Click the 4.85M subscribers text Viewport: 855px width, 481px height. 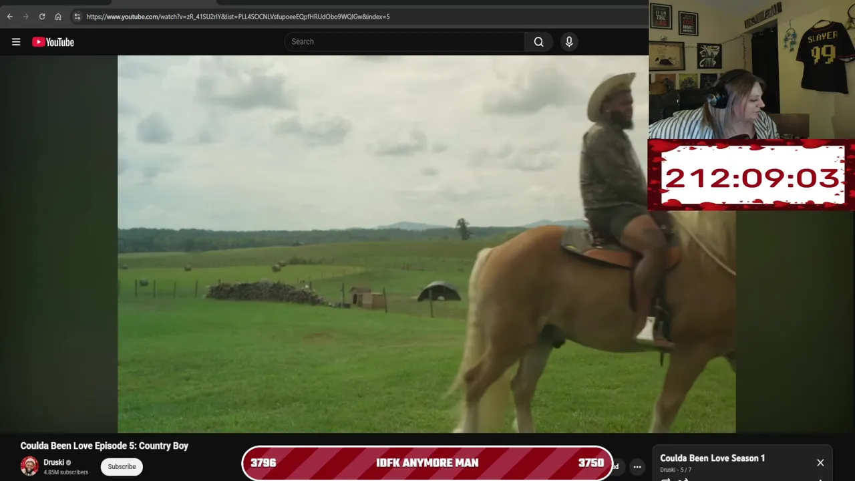(x=65, y=472)
